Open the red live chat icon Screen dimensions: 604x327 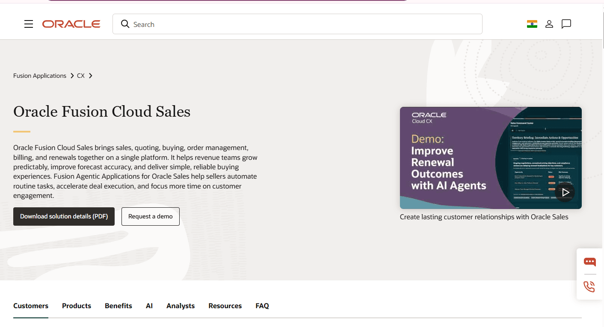tap(590, 262)
